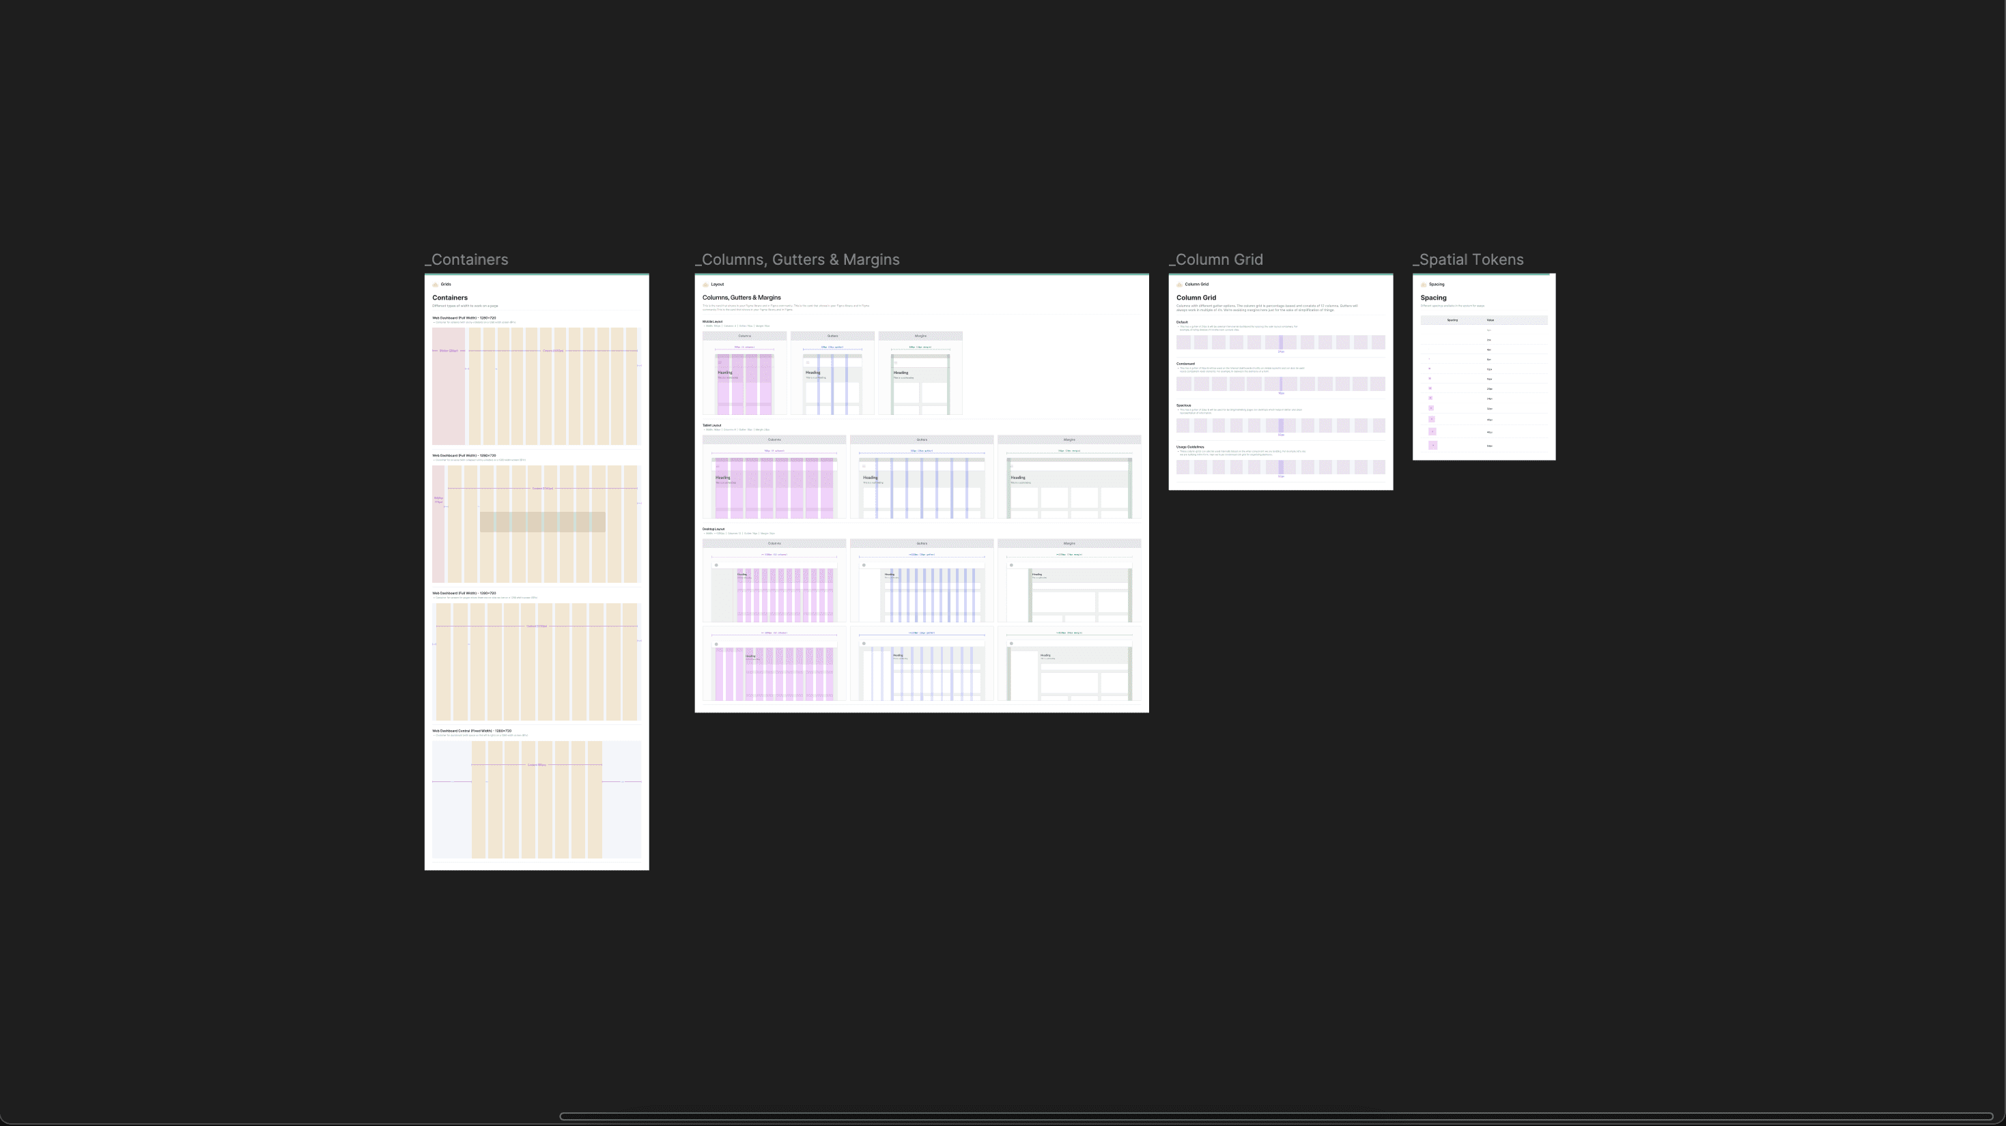This screenshot has height=1126, width=2006.
Task: Select the _Spatial Tokens frame title
Action: click(1468, 260)
